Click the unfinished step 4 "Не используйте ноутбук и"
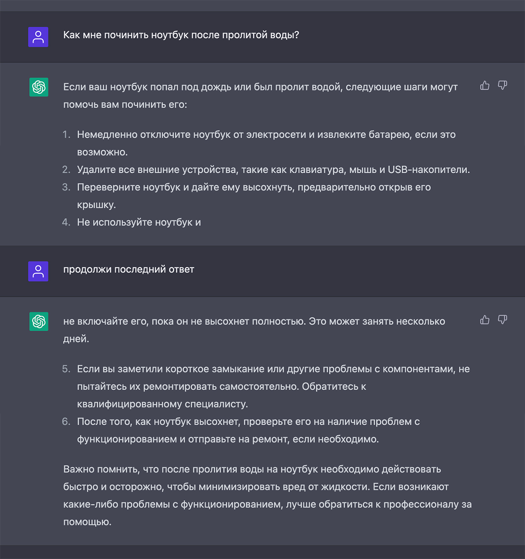The image size is (525, 559). [139, 222]
